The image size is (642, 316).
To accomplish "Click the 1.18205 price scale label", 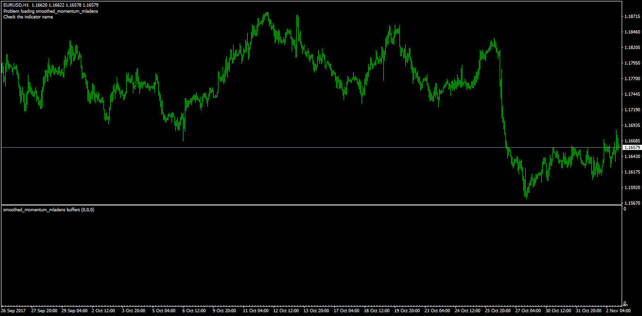I will coord(632,48).
